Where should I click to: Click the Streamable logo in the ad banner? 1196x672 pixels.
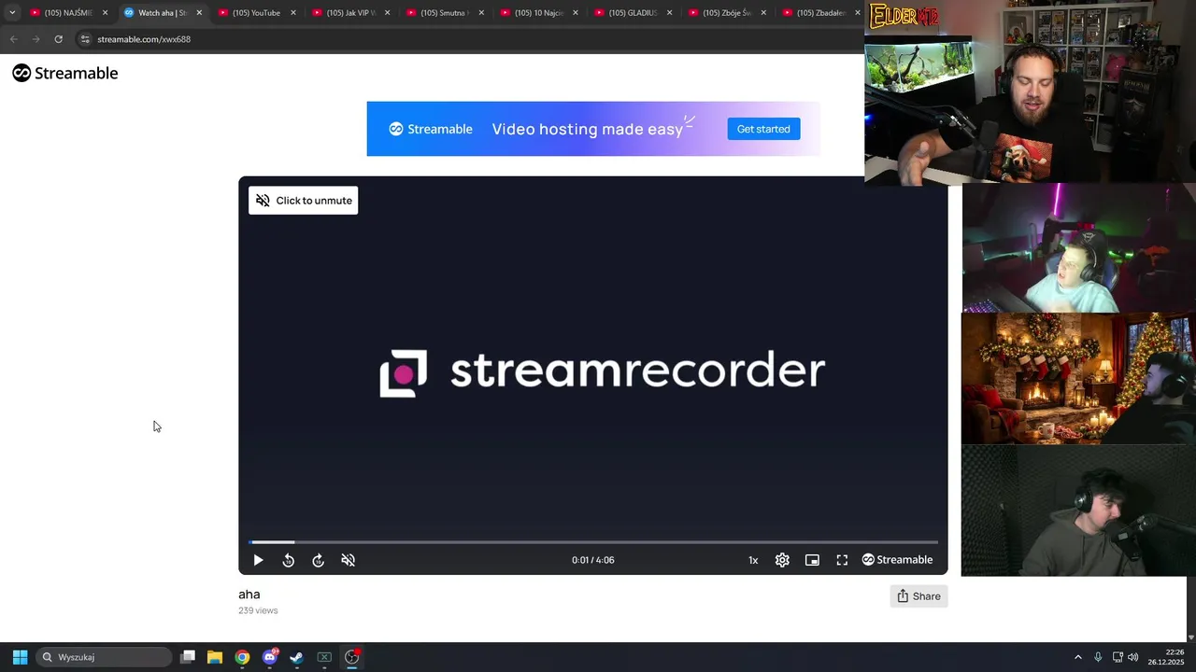tap(431, 129)
